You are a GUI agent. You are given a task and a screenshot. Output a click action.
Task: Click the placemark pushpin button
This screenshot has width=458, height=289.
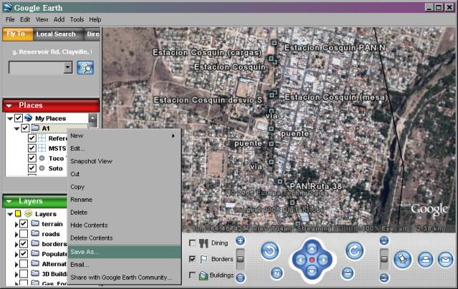(403, 259)
